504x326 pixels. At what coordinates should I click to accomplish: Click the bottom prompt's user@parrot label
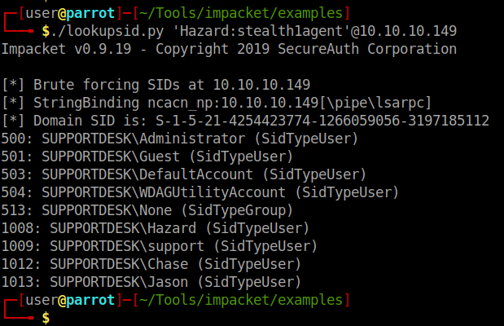68,300
